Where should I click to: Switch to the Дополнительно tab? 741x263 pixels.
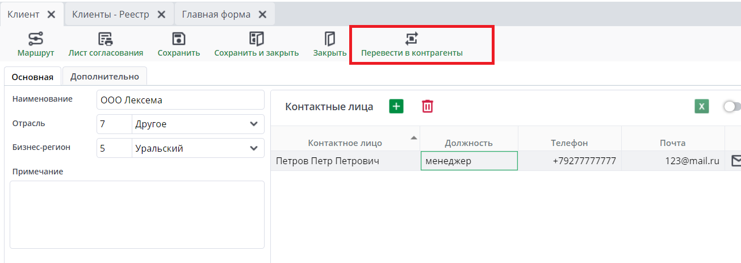[104, 76]
